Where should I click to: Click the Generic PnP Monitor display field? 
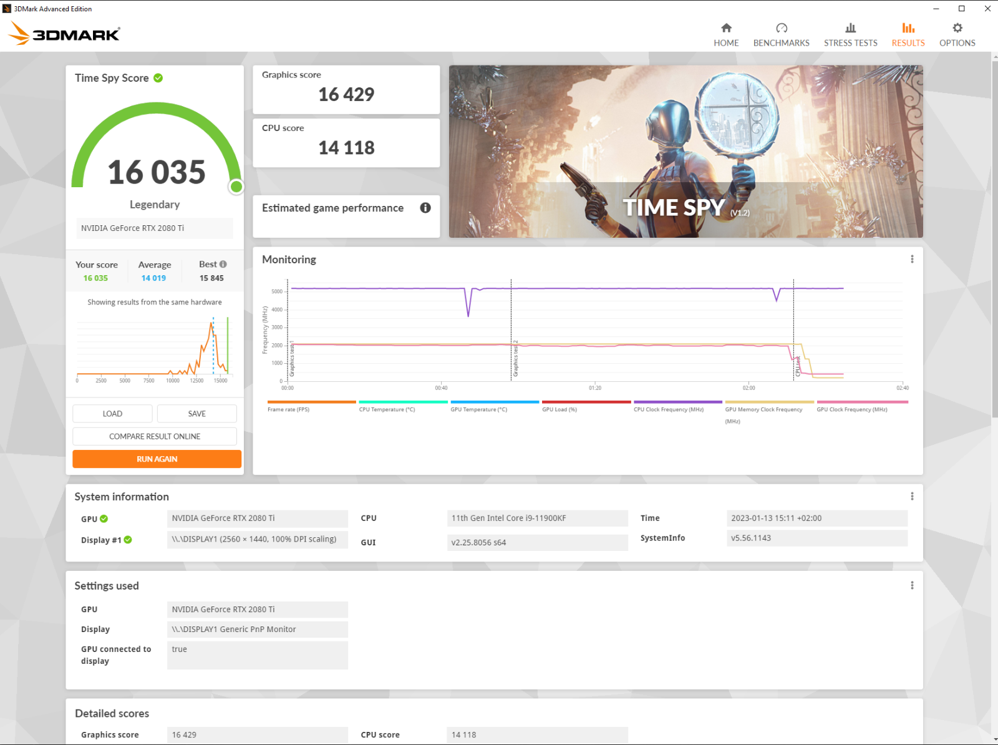[258, 629]
